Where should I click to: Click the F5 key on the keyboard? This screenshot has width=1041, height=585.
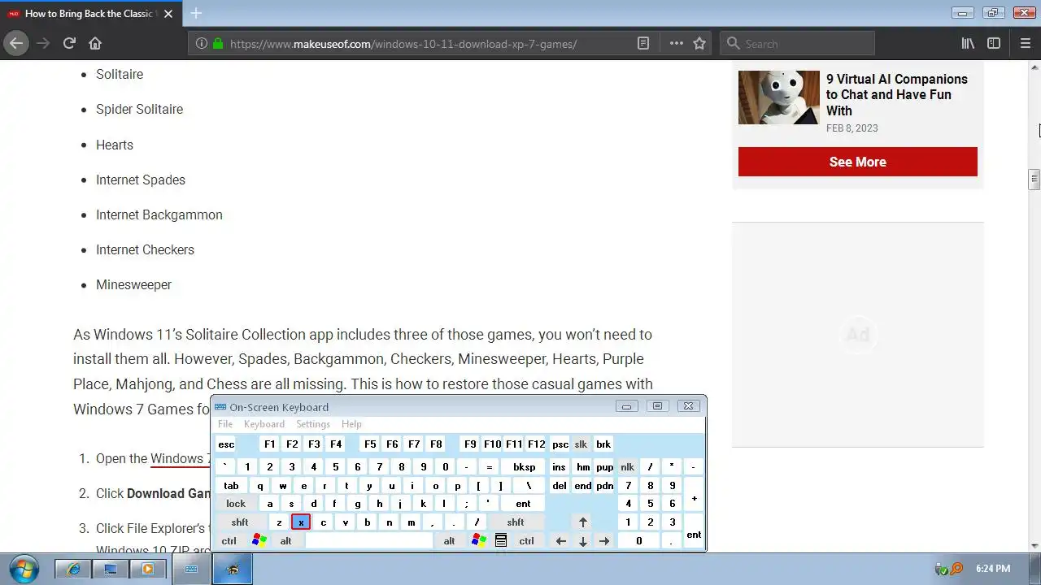click(370, 444)
